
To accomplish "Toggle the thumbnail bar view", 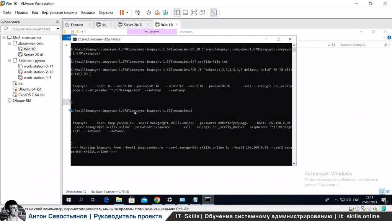I will [185, 13].
